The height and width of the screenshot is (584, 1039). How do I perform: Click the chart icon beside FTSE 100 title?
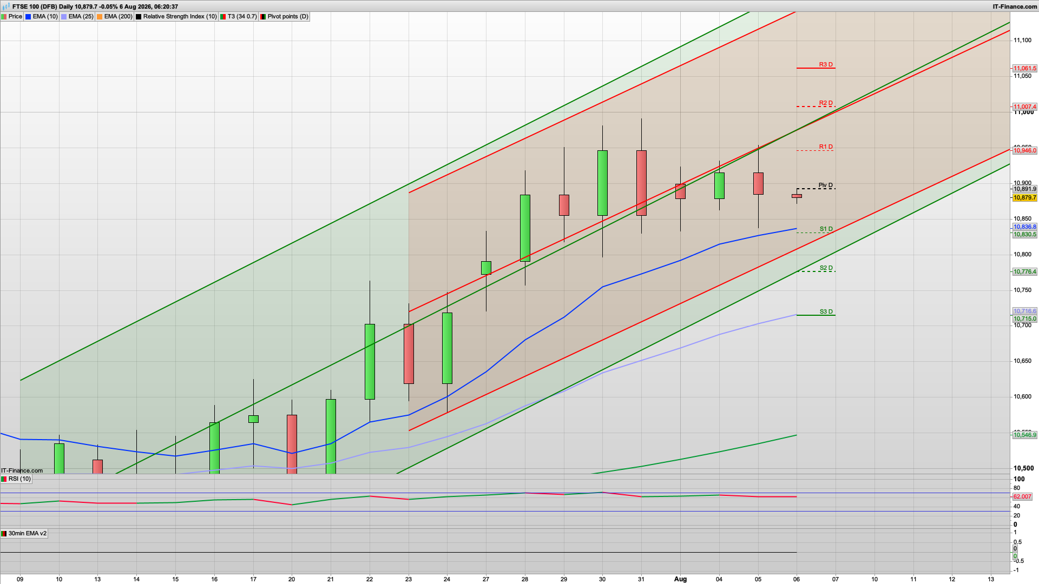point(5,6)
